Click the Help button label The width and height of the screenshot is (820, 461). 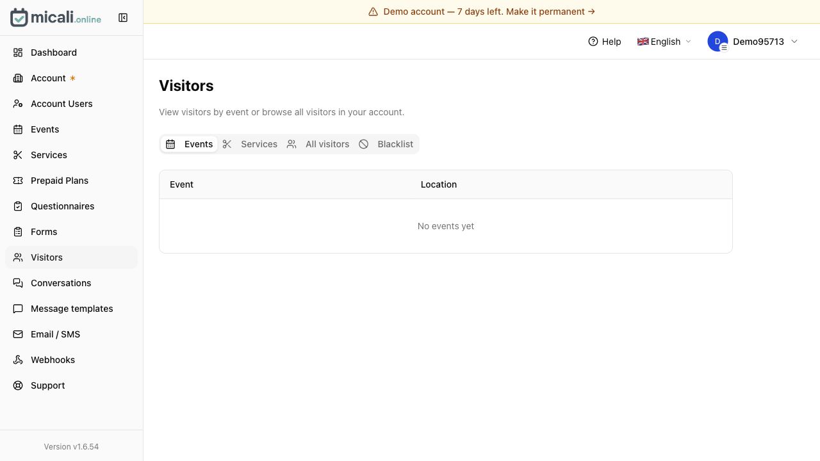[x=611, y=42]
